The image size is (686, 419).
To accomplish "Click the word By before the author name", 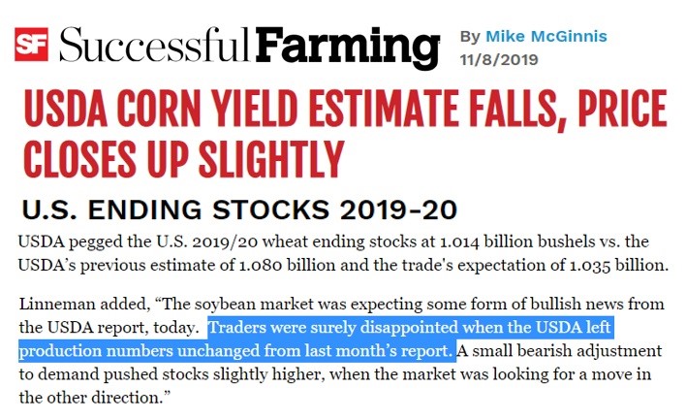I will tap(470, 36).
